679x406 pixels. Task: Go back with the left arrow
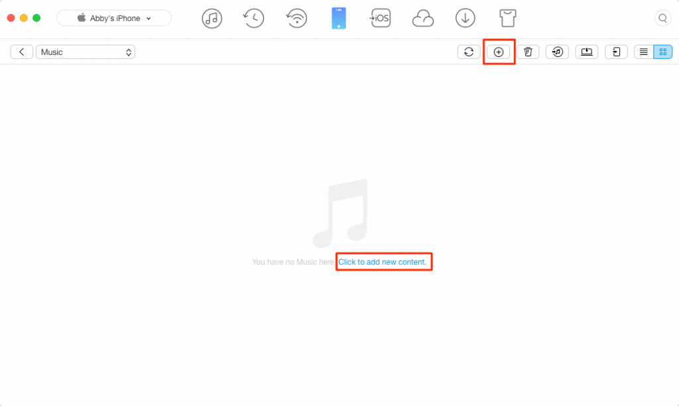tap(22, 52)
